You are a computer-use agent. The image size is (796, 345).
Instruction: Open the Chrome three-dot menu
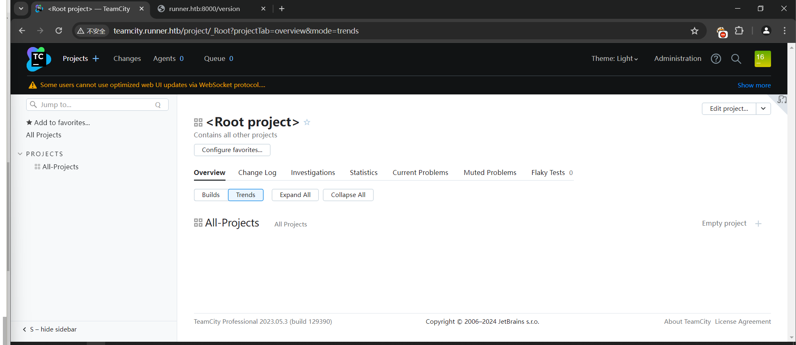click(x=785, y=31)
